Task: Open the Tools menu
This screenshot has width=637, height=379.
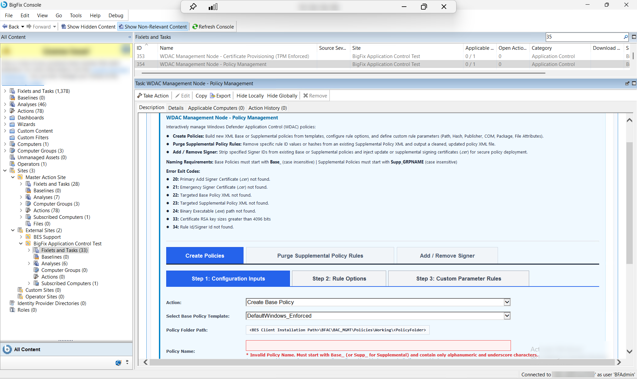Action: click(x=76, y=16)
